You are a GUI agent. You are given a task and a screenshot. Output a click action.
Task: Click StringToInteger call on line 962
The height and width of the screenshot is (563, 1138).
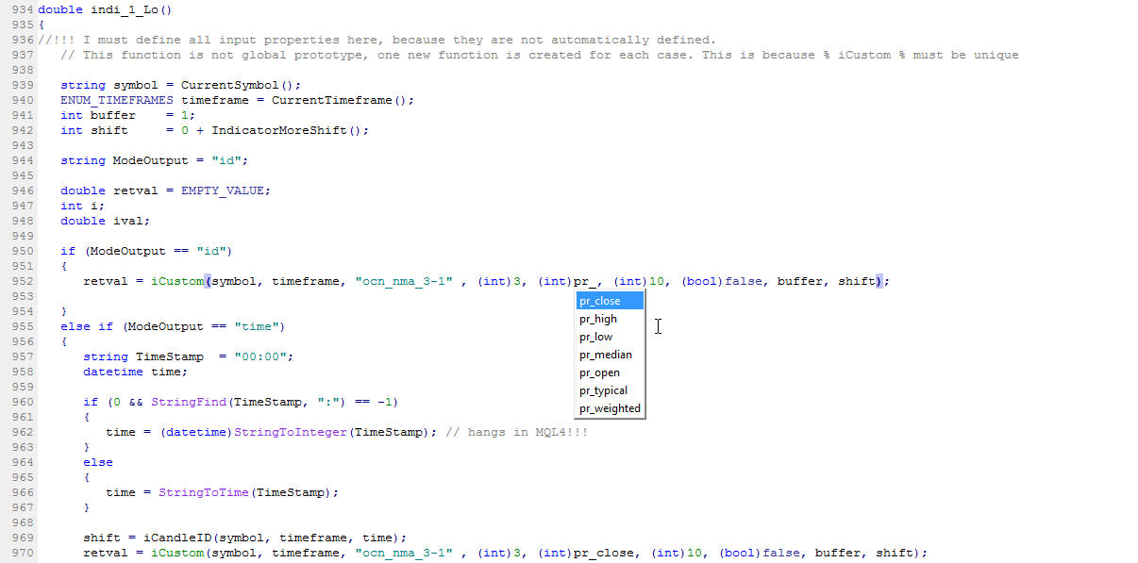click(x=291, y=432)
